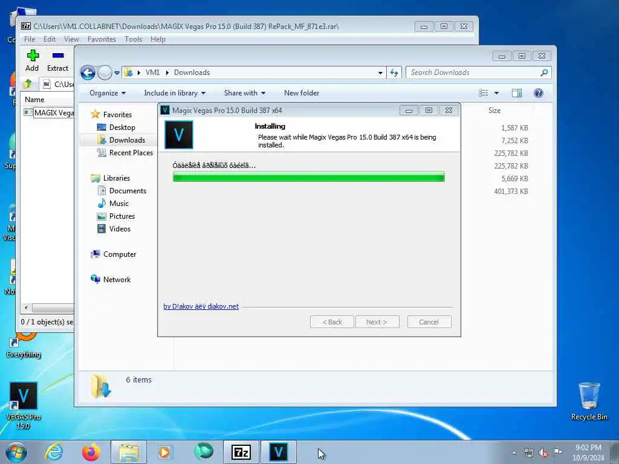Open the Windows Start menu

16,452
